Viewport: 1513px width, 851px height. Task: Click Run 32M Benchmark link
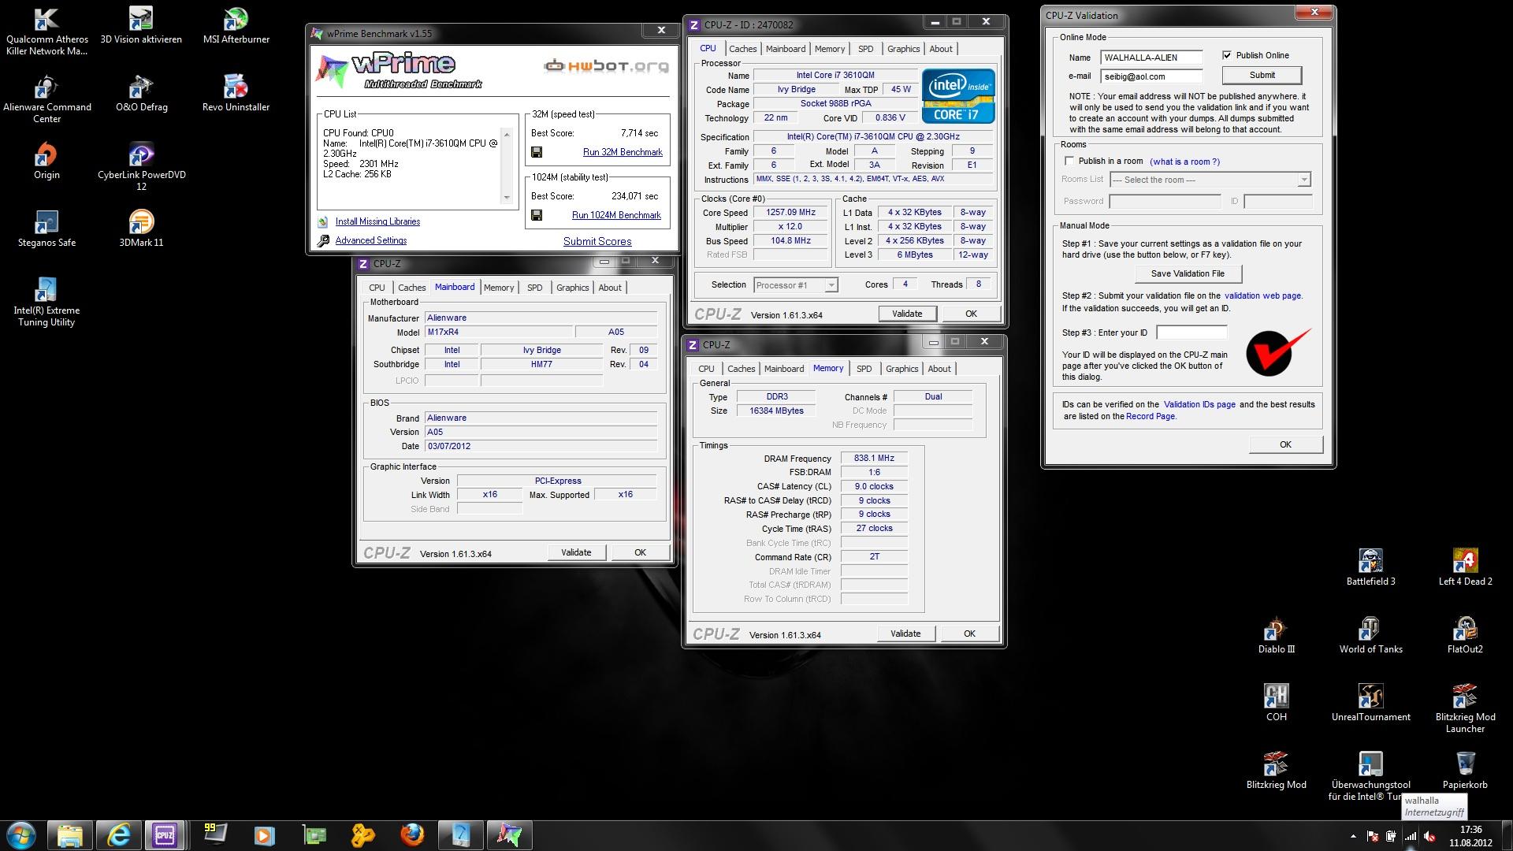click(623, 152)
